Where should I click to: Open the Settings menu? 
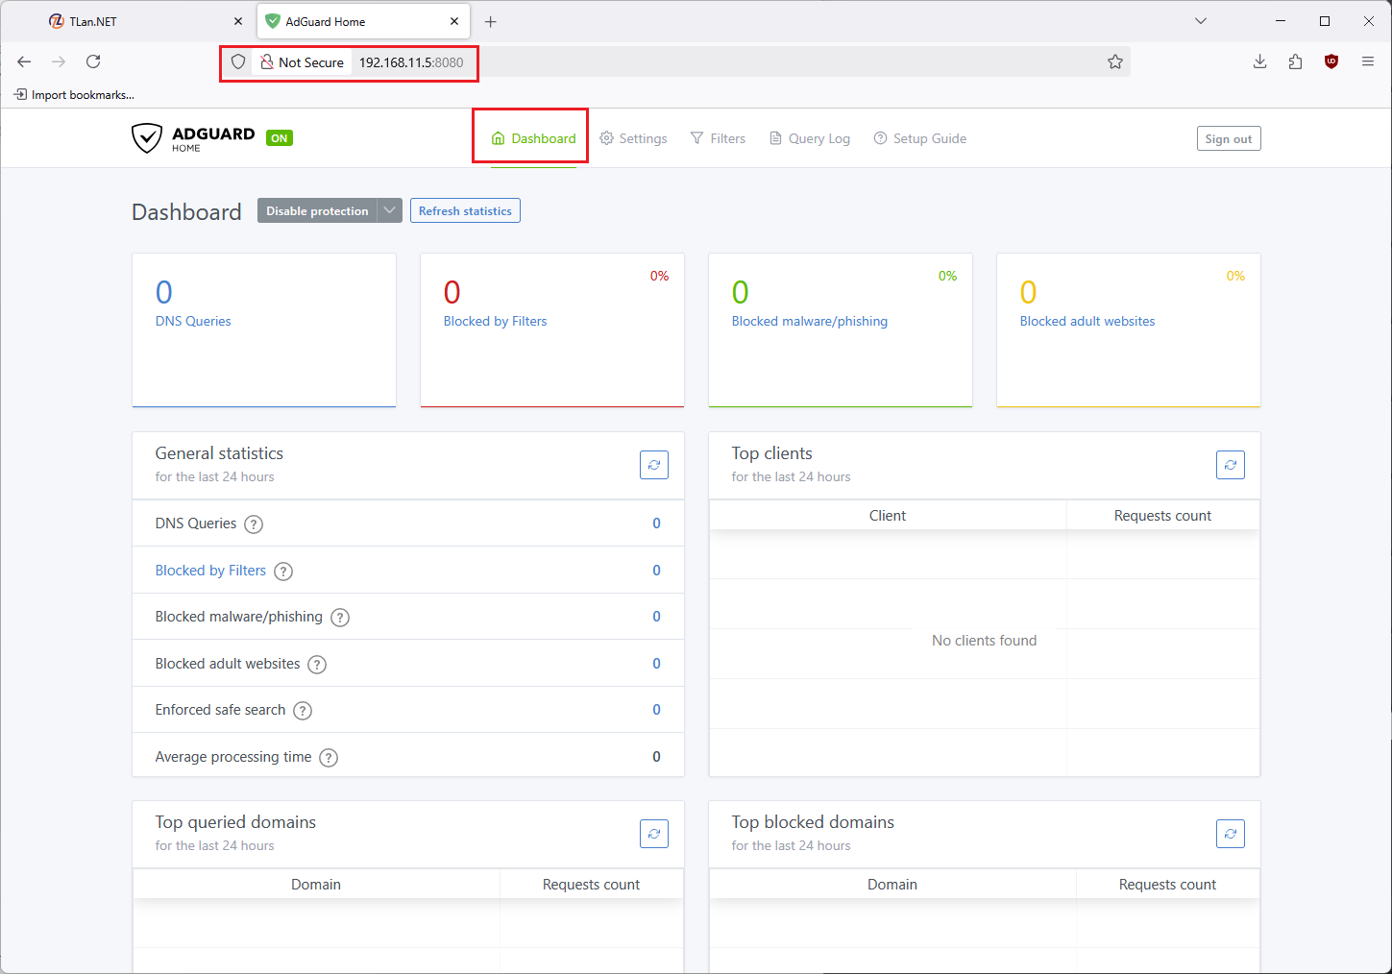click(633, 138)
